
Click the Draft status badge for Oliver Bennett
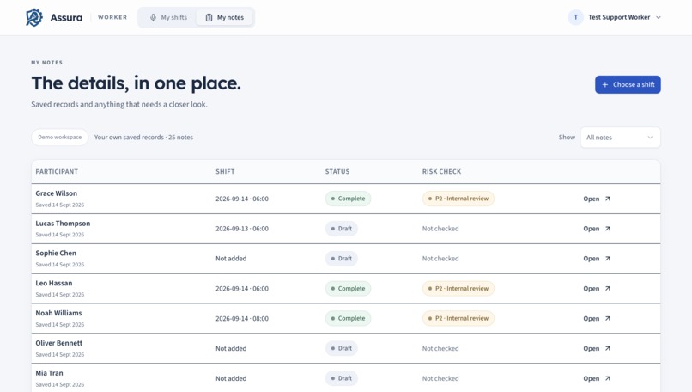point(341,348)
